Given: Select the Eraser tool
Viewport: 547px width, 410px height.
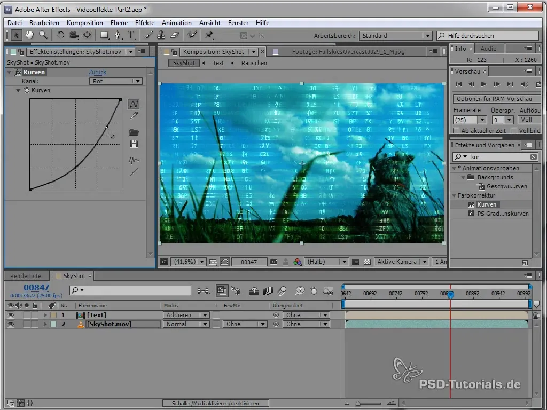Looking at the screenshot, I should tap(175, 35).
